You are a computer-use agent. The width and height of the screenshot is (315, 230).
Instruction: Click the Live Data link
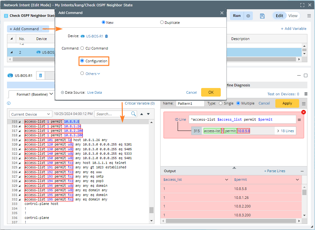pyautogui.click(x=95, y=92)
